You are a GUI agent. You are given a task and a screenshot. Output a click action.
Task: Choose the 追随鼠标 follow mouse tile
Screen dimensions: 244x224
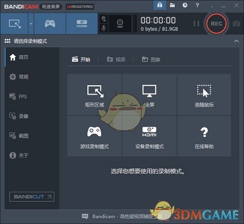click(x=204, y=94)
